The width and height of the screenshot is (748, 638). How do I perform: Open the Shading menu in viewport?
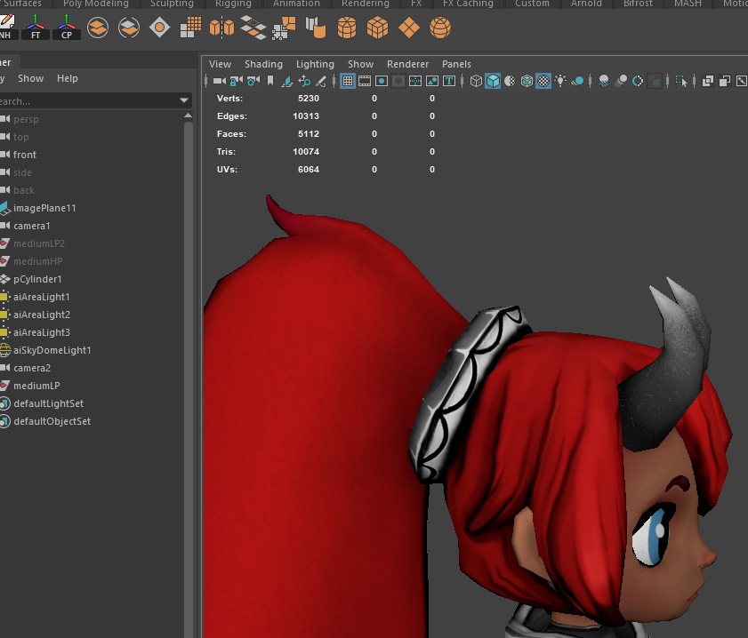[x=263, y=64]
